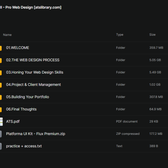The width and height of the screenshot is (168, 168).
Task: Sort by Size column header
Action: [152, 34]
